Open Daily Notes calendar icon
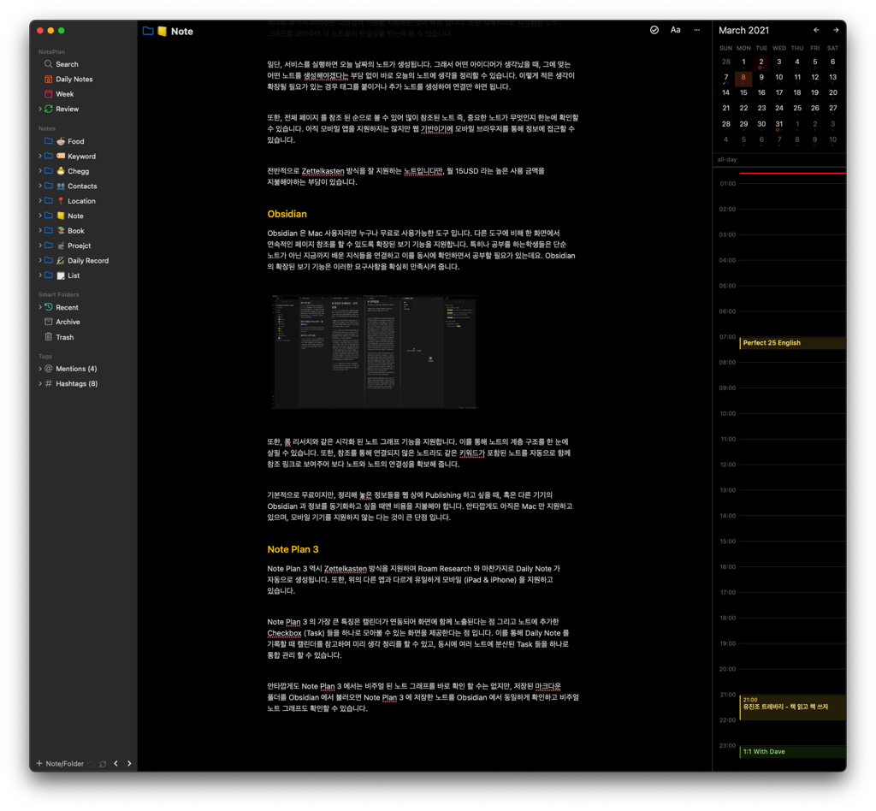 point(49,80)
